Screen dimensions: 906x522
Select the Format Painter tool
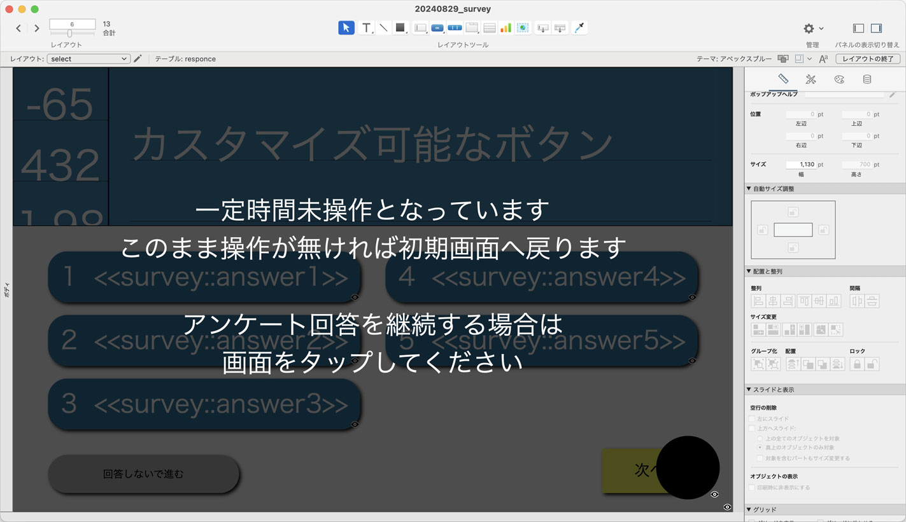tap(579, 27)
